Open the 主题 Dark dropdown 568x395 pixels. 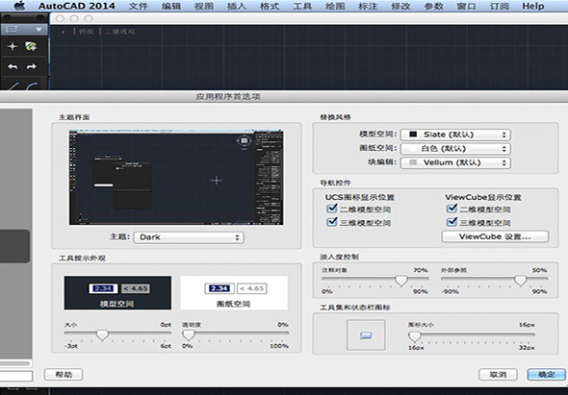pyautogui.click(x=189, y=237)
